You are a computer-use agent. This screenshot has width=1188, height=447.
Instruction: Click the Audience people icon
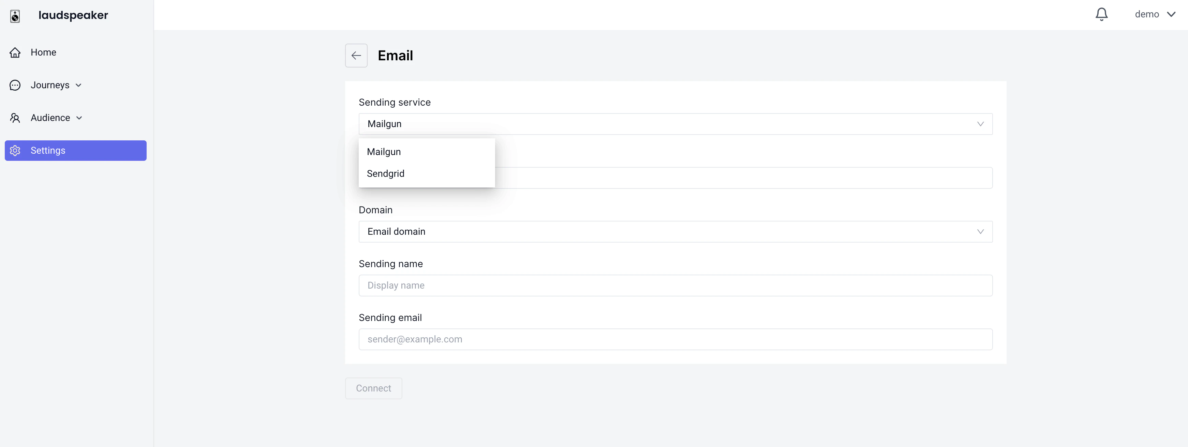click(x=15, y=118)
